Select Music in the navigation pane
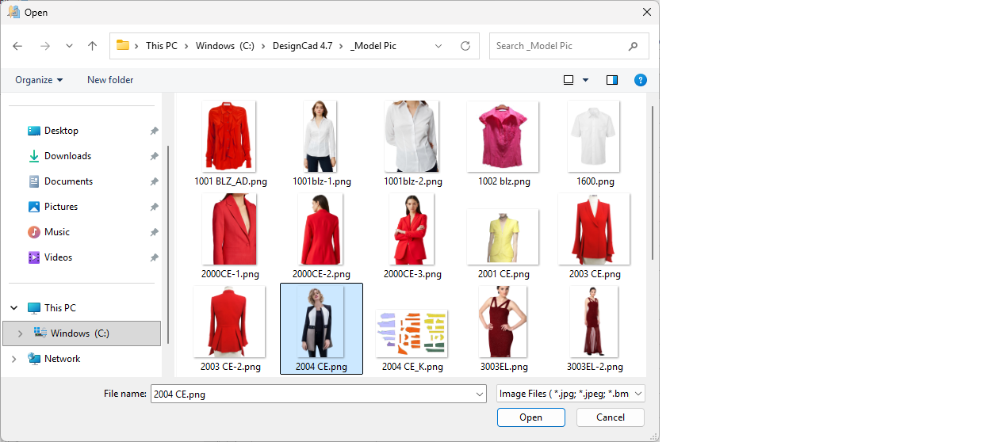The width and height of the screenshot is (1007, 442). point(56,232)
